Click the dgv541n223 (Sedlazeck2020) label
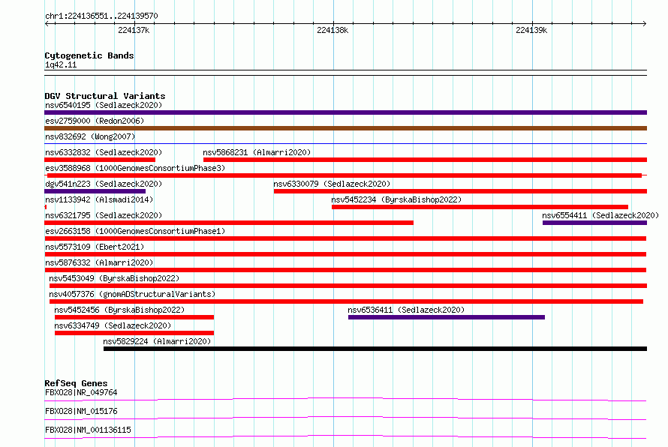This screenshot has width=668, height=447. pos(104,184)
